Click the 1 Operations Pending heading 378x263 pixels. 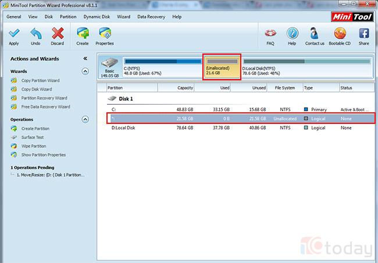(33, 168)
